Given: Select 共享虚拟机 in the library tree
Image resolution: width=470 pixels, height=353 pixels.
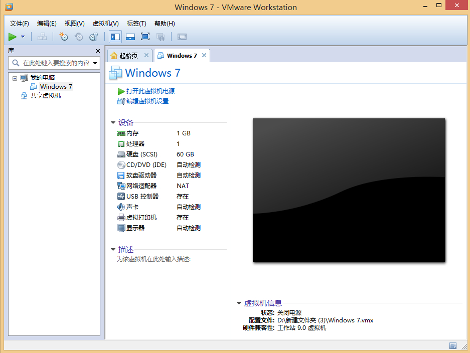Looking at the screenshot, I should [46, 96].
